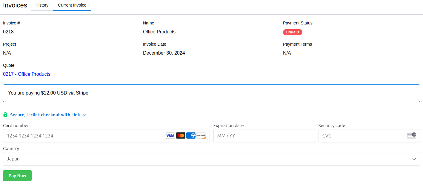Open the 0217 - Office Products quote link

coord(27,74)
